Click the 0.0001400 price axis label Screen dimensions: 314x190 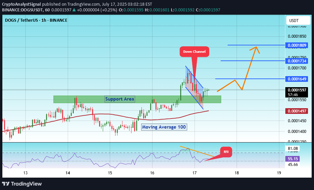[x=297, y=132]
